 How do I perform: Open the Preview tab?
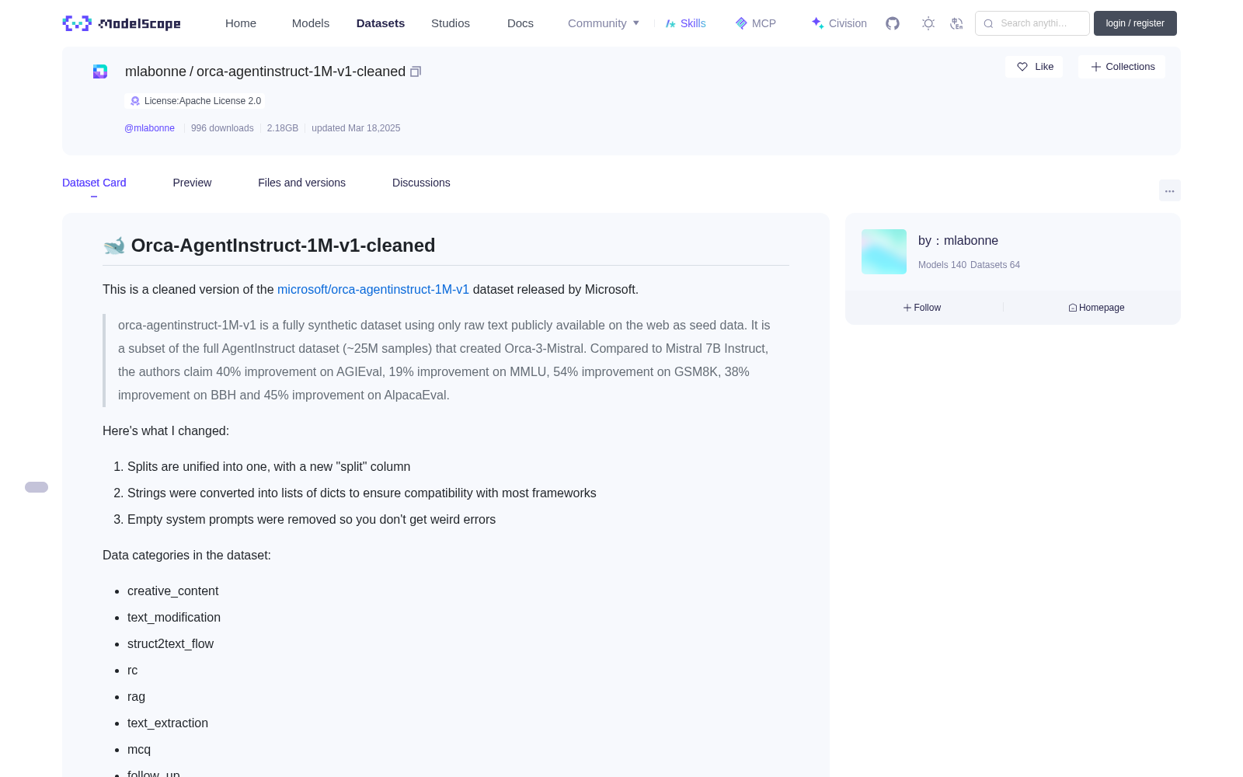[192, 183]
